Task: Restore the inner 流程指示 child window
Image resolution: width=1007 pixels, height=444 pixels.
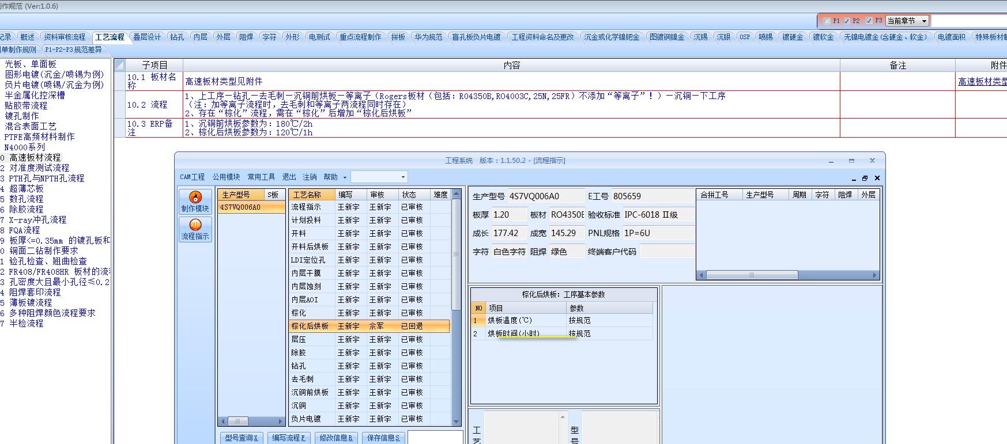Action: coord(865,178)
